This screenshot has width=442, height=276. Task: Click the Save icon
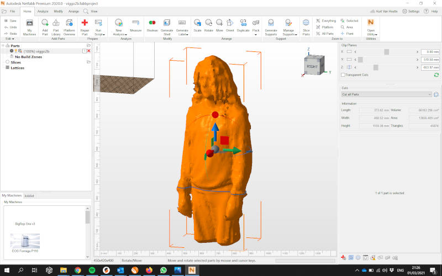point(6,21)
